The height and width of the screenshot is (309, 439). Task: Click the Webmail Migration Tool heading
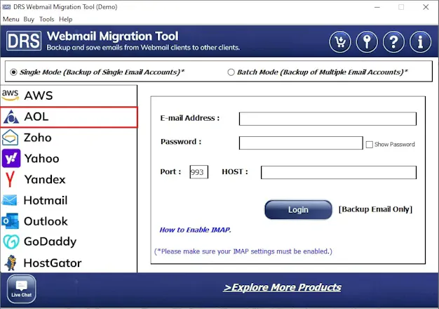[x=112, y=37]
